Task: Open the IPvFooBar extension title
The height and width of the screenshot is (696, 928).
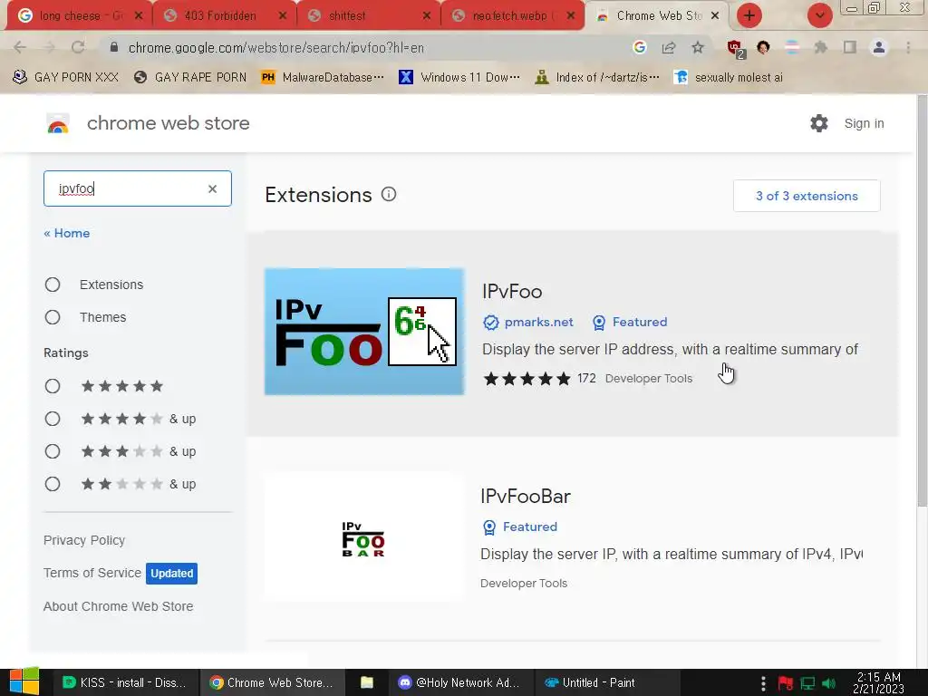Action: click(526, 496)
